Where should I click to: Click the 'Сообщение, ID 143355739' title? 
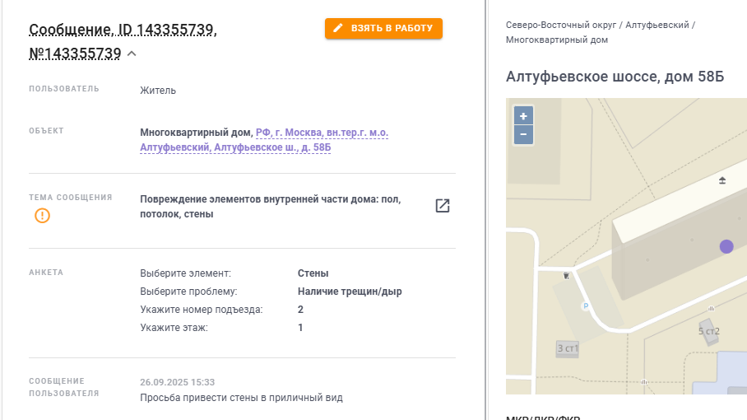(x=123, y=31)
